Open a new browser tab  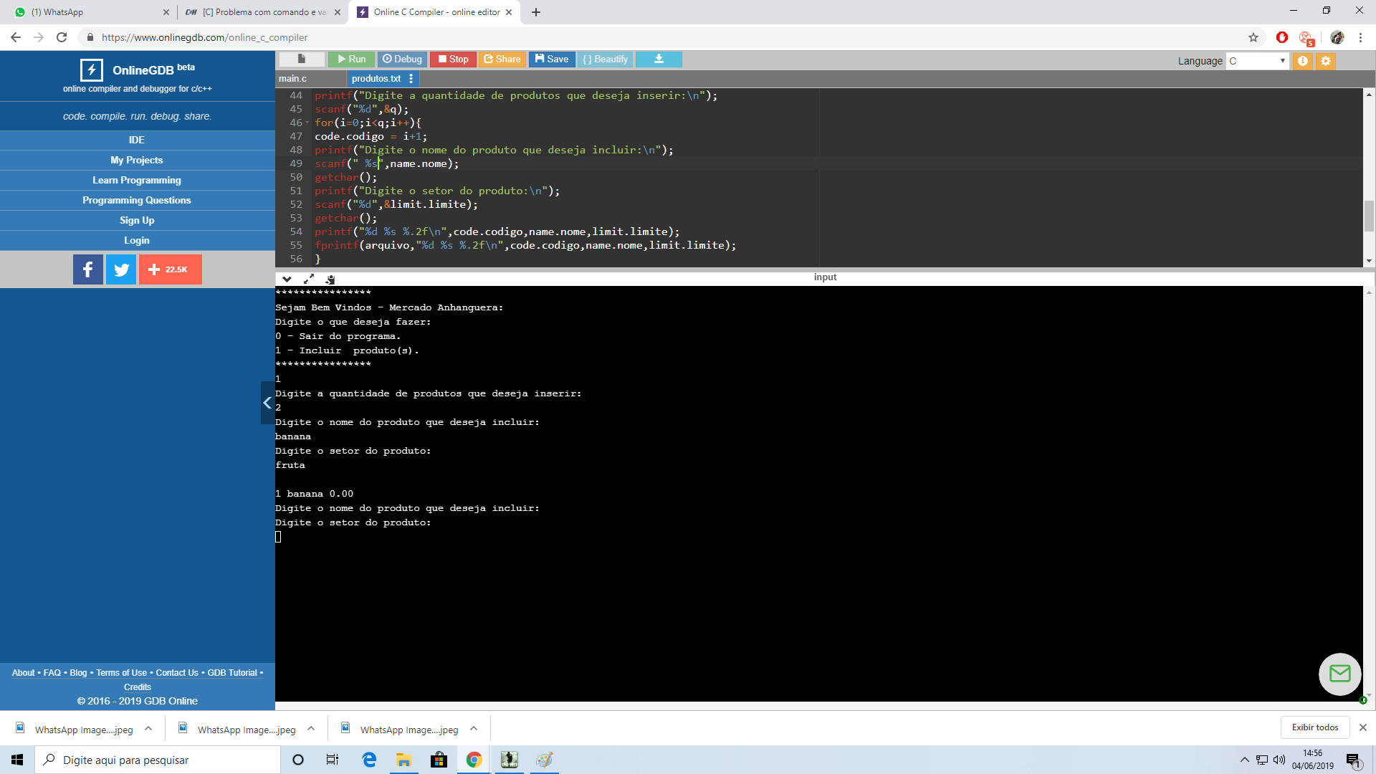tap(536, 12)
